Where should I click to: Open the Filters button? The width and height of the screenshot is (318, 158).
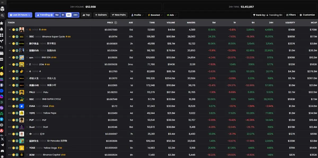pos(290,15)
